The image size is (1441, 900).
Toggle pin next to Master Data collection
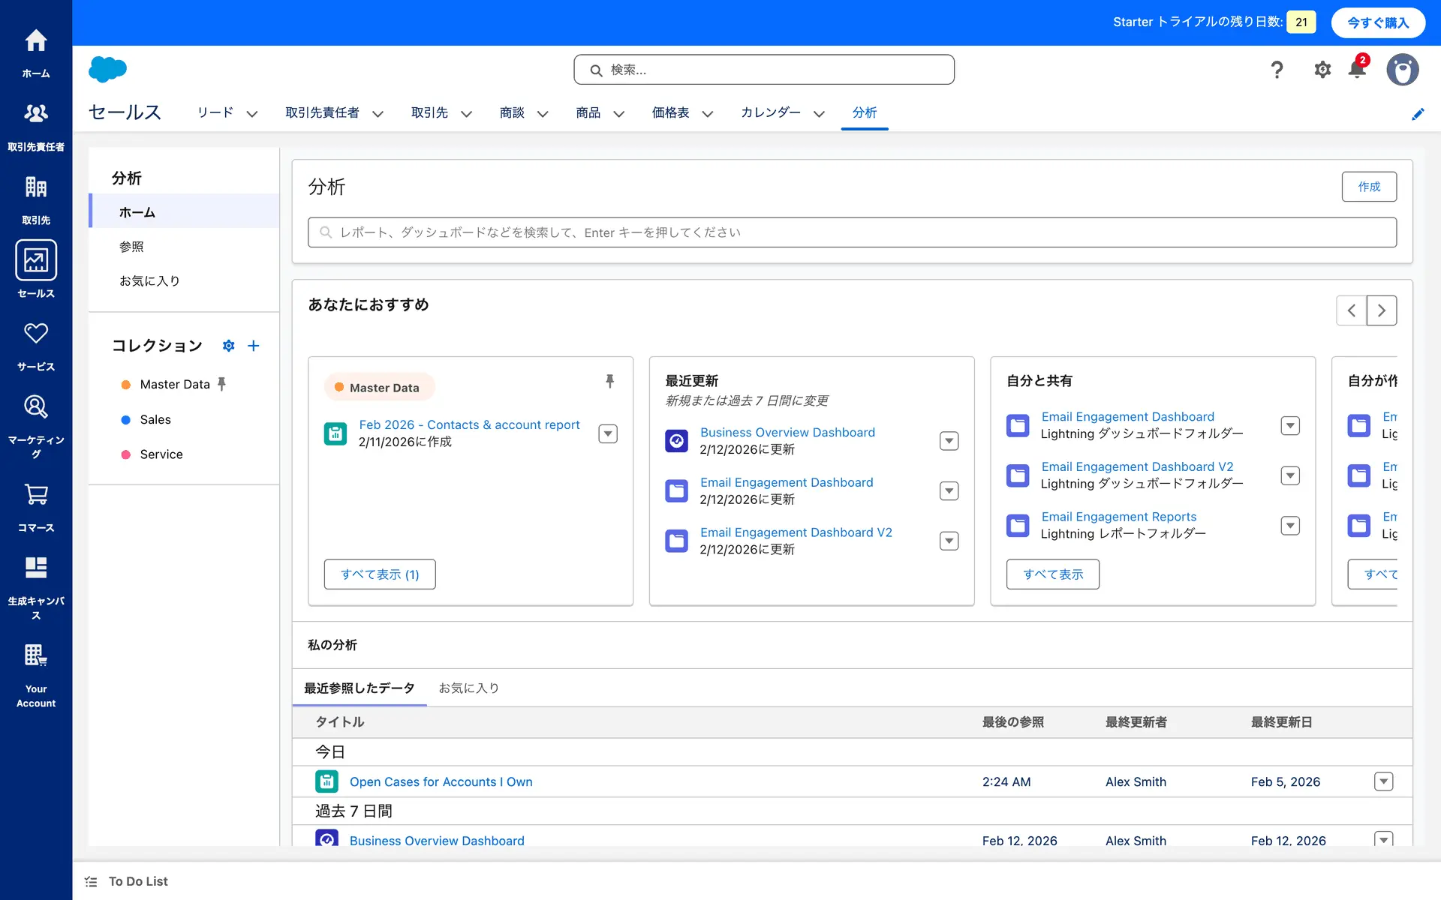tap(221, 384)
